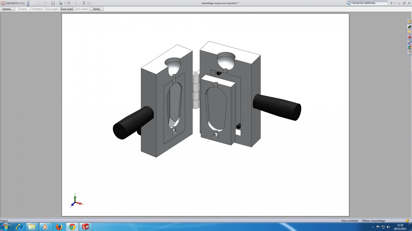Image resolution: width=412 pixels, height=231 pixels.
Task: Switch to the SolidWorks taskbar button
Action: [85, 227]
